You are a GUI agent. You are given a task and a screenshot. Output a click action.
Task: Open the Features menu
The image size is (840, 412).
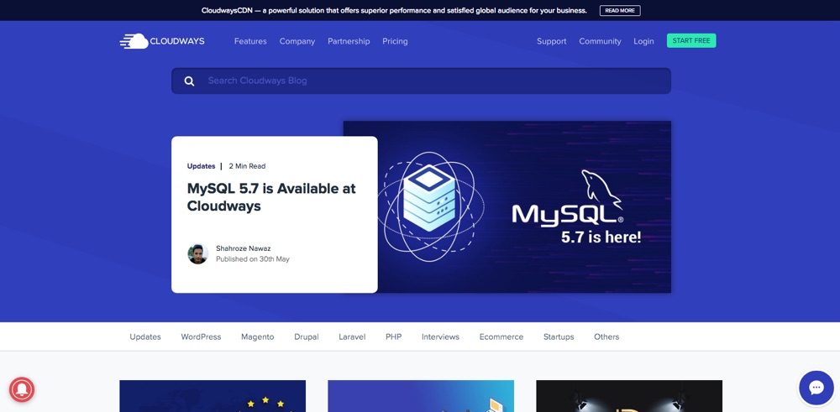pos(250,41)
